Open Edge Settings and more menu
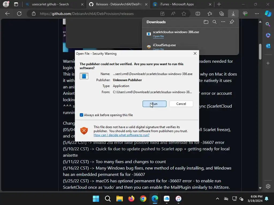 tap(257, 14)
